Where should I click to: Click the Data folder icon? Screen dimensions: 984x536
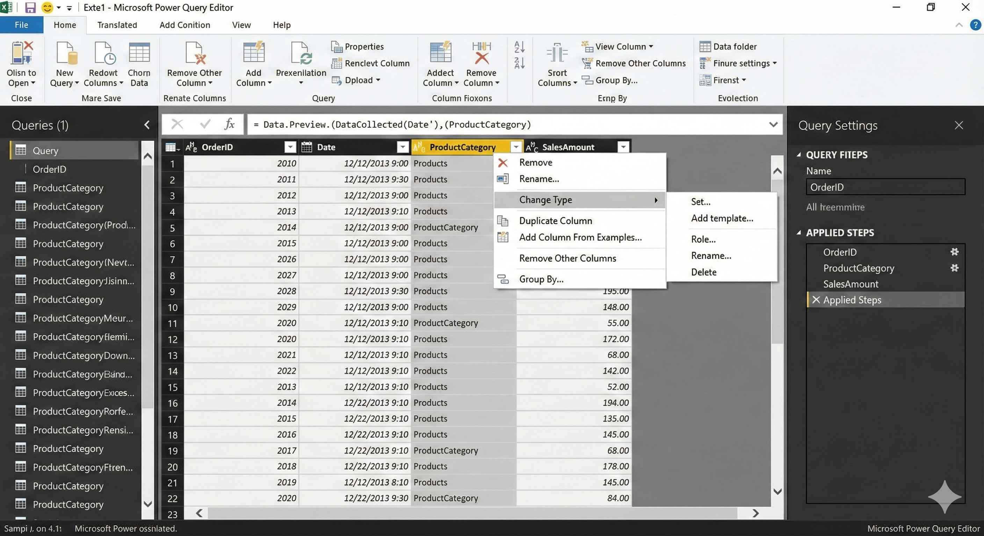tap(705, 46)
